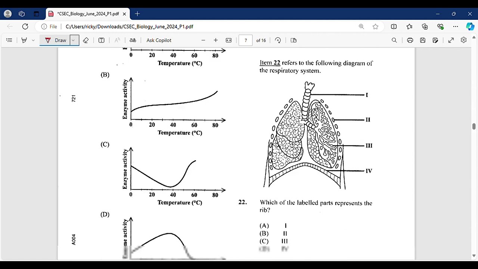The width and height of the screenshot is (478, 269).
Task: Click question number 22.
Action: (x=243, y=202)
